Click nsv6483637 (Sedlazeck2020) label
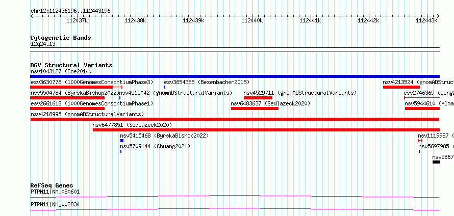 (270, 103)
